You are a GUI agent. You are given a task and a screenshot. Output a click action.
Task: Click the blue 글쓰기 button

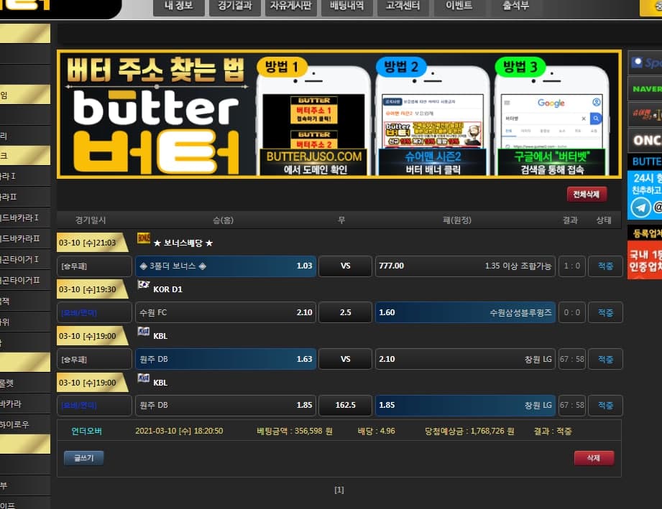[83, 457]
